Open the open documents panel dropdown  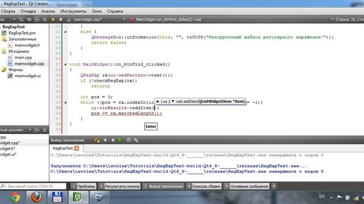point(30,130)
